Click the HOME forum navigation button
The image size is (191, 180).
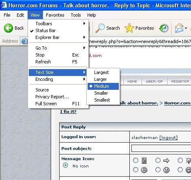[x=132, y=81]
